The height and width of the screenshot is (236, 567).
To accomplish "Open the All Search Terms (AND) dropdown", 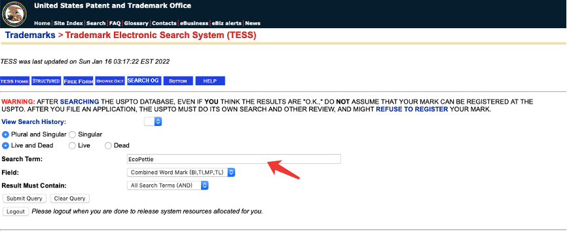I will [168, 186].
